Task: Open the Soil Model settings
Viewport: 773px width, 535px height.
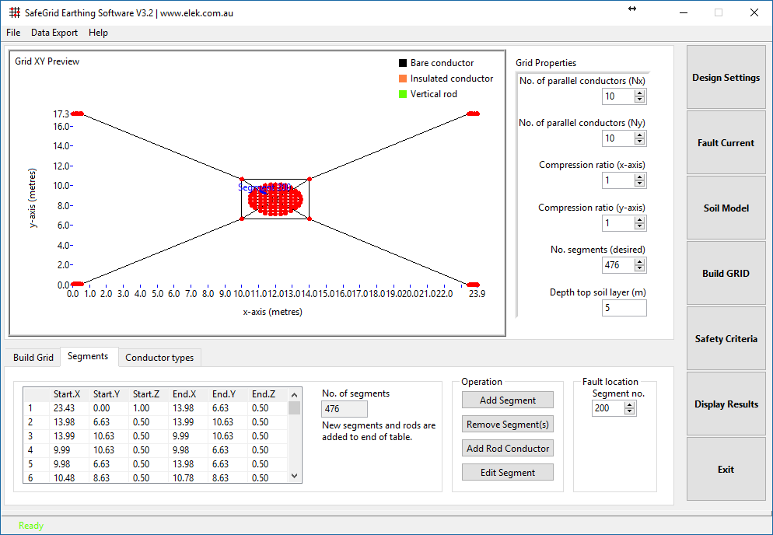Action: tap(725, 208)
